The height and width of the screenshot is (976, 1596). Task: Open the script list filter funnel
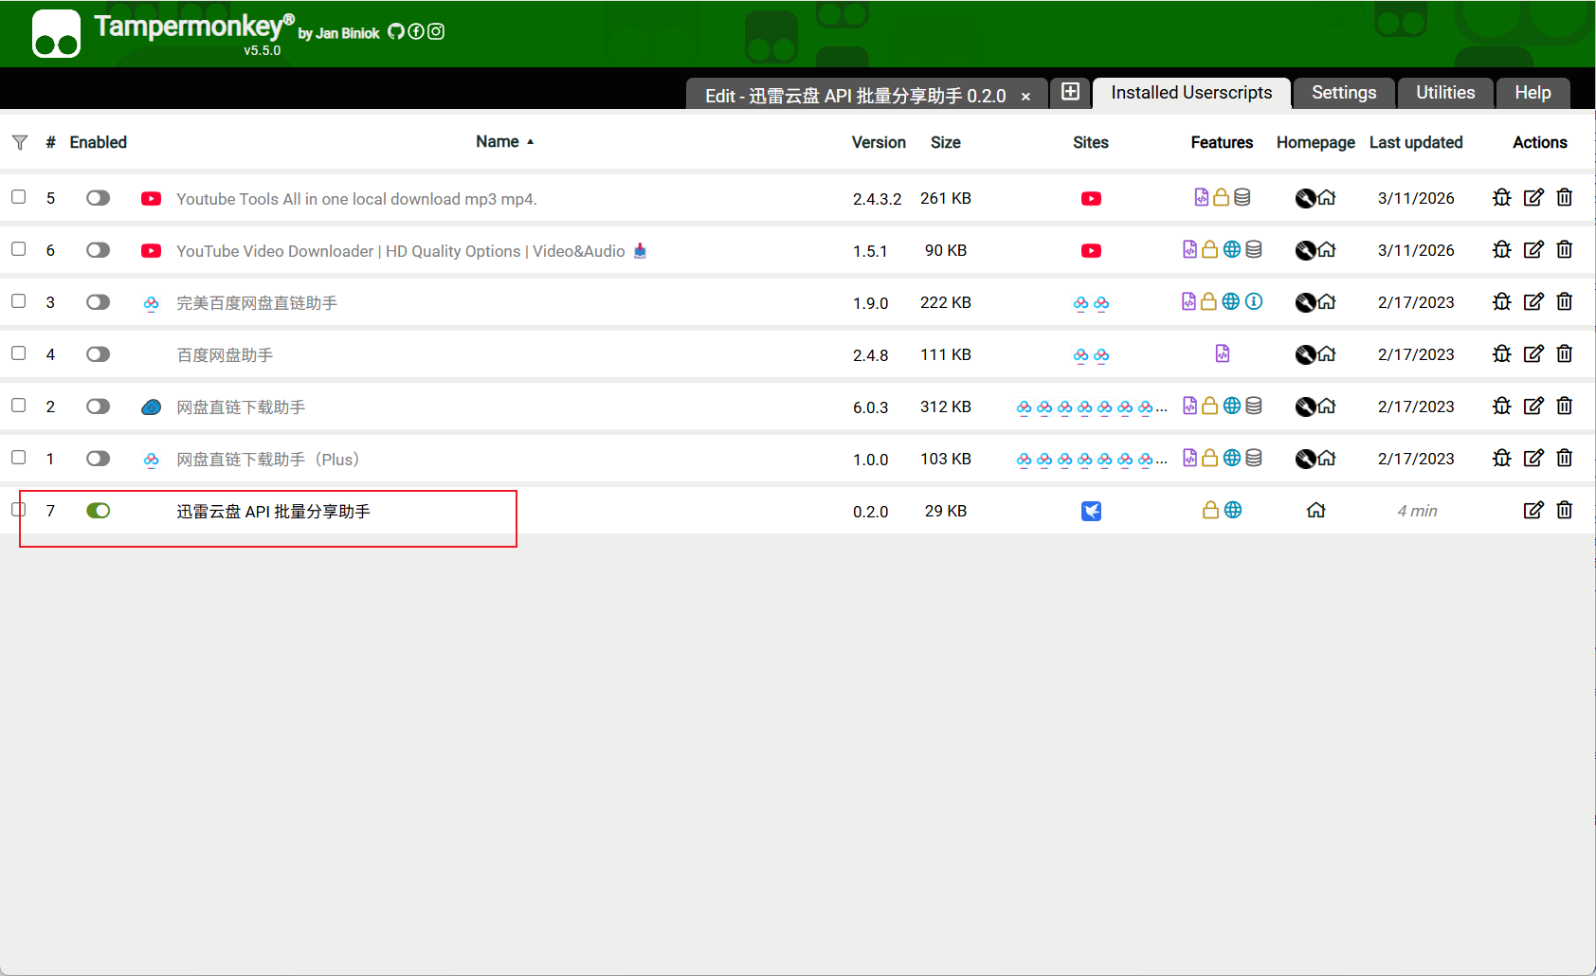click(x=20, y=142)
